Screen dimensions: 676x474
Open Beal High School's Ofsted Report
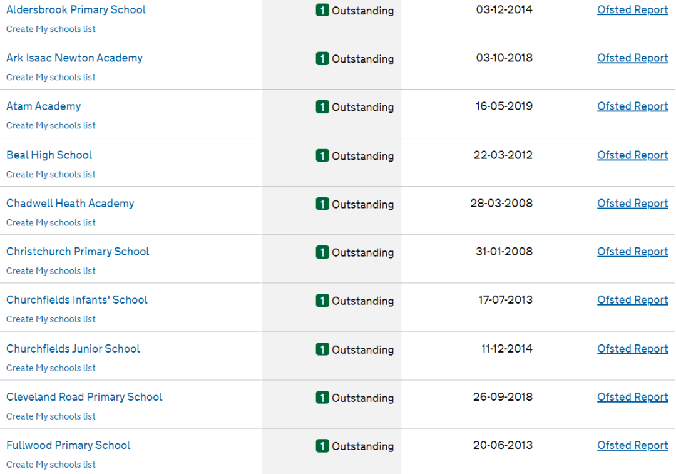pyautogui.click(x=632, y=155)
